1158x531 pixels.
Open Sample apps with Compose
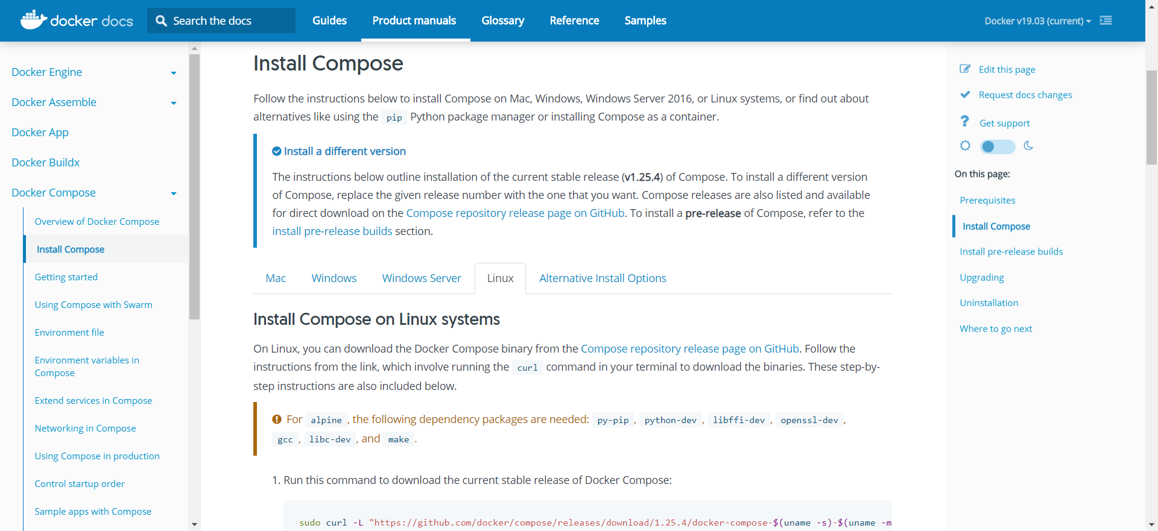[x=93, y=511]
